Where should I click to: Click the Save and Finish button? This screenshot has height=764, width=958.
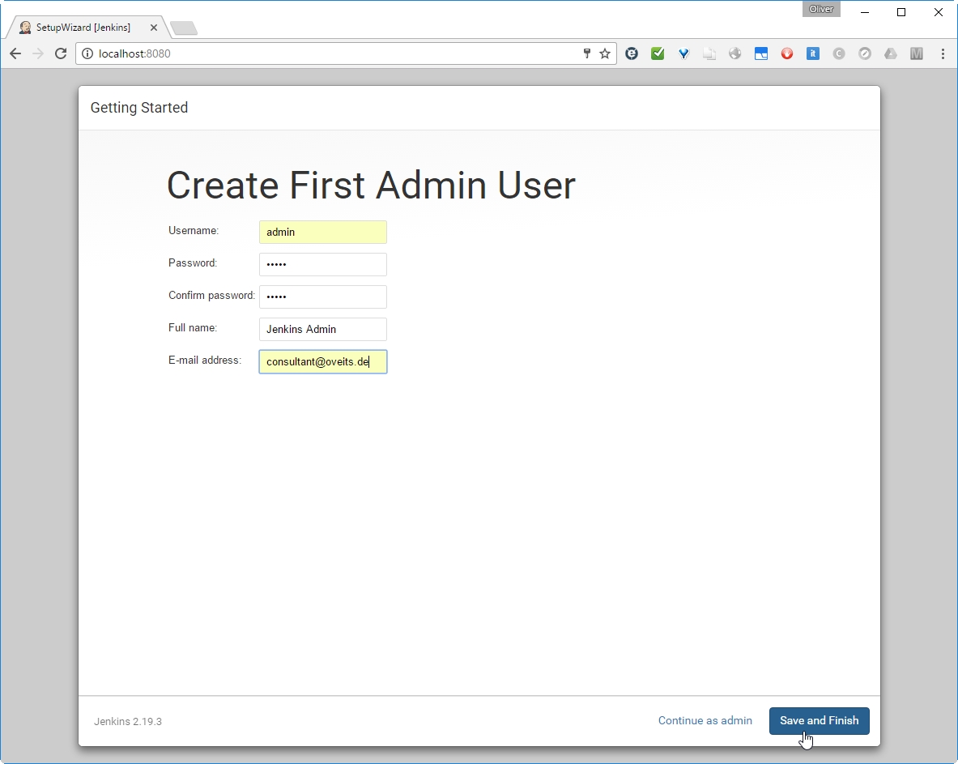(819, 721)
